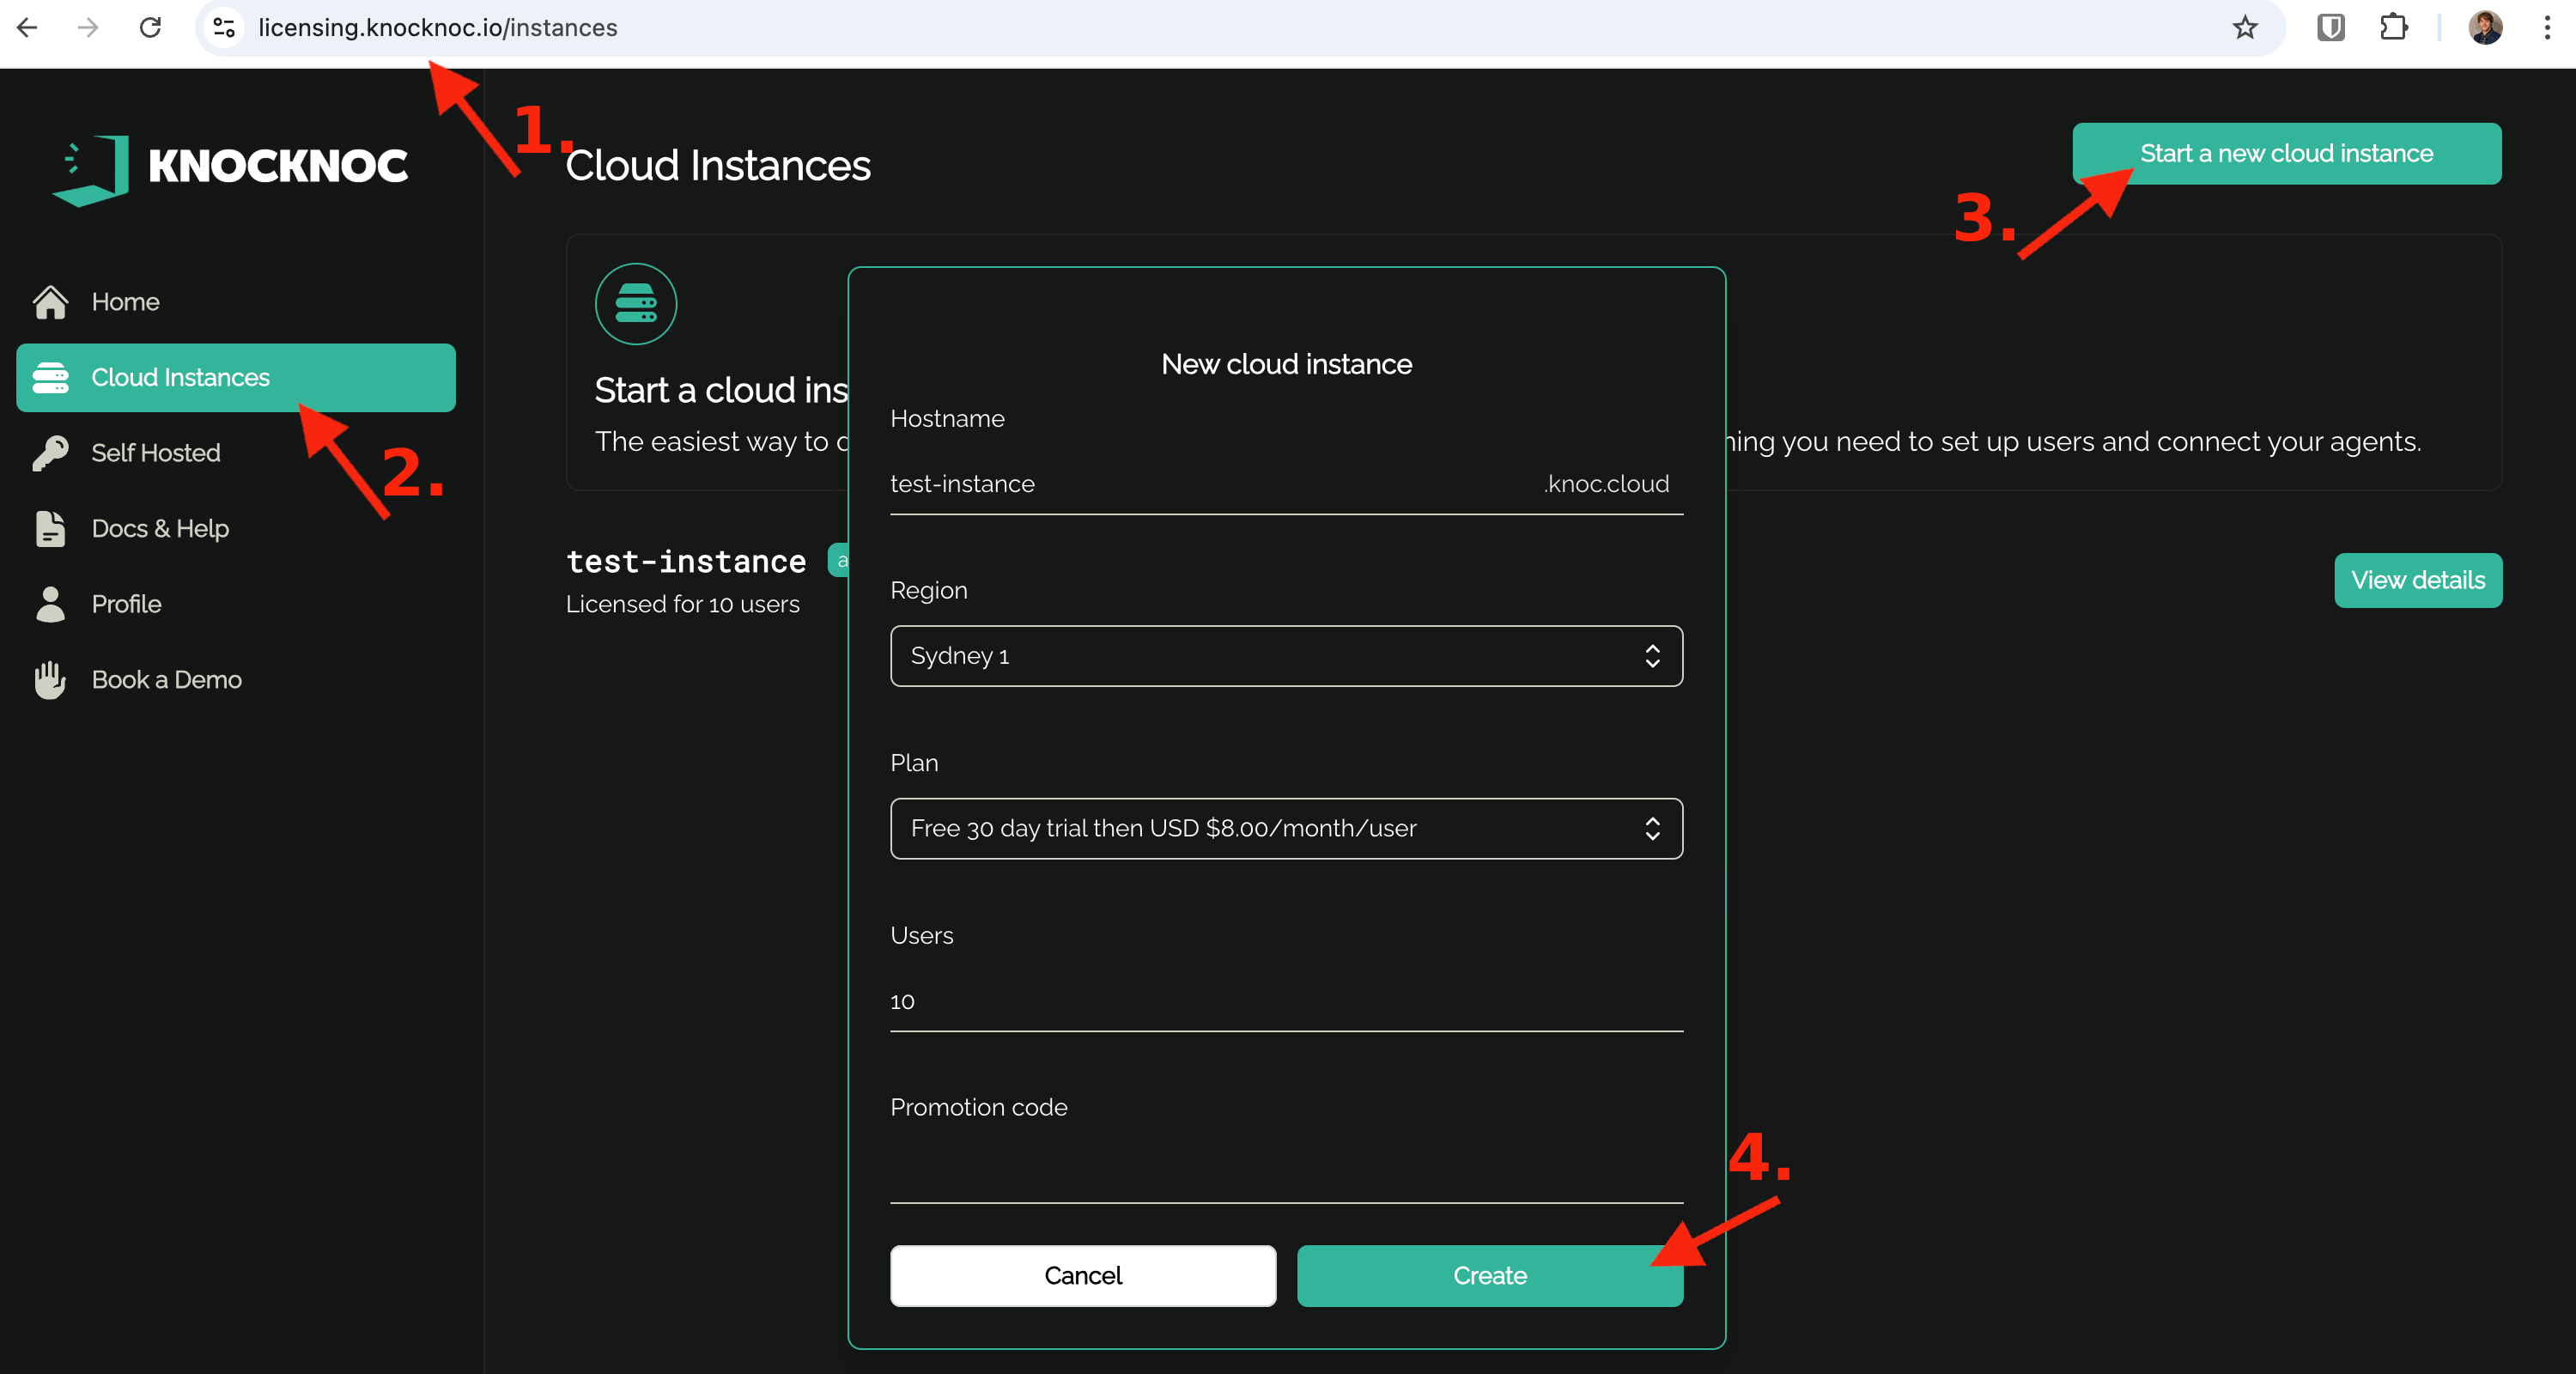The width and height of the screenshot is (2576, 1374).
Task: View details of test-instance
Action: point(2417,580)
